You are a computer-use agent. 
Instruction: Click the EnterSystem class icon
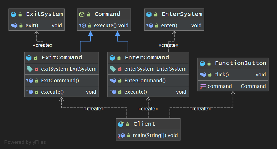pyautogui.click(x=149, y=14)
